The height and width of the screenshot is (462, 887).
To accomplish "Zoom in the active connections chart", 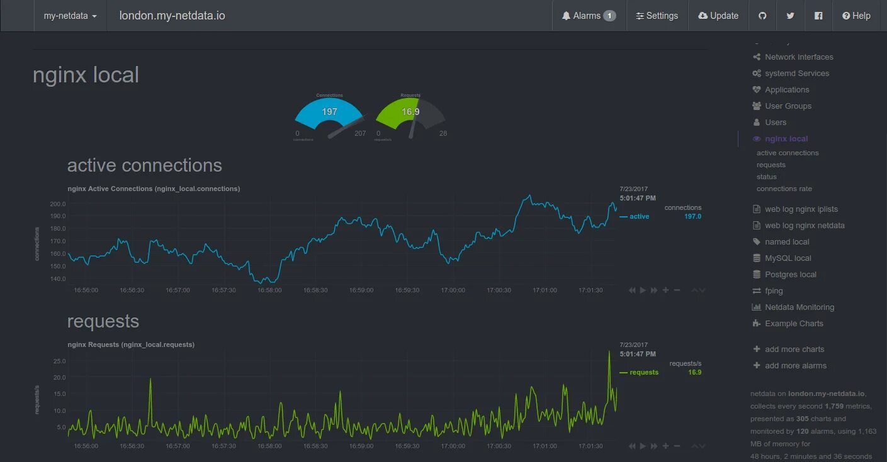I will click(665, 290).
